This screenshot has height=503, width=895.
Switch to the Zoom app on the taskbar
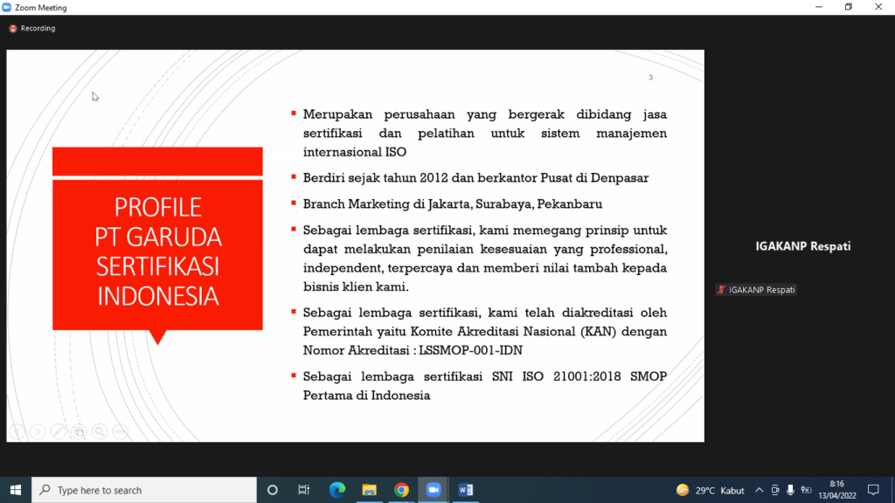[434, 490]
